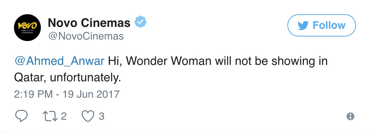Follow Novo Cinemas with the Follow button
This screenshot has width=369, height=133.
click(322, 25)
